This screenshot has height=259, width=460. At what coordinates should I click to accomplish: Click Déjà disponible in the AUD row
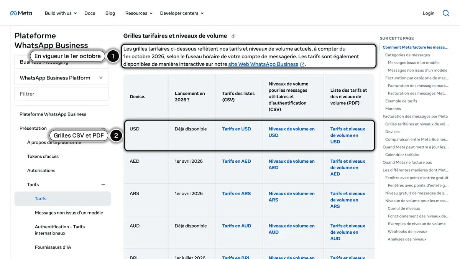pos(191,226)
